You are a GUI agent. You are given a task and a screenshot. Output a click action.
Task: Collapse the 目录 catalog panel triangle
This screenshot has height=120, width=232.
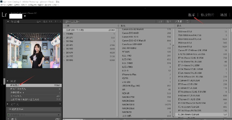(8, 81)
